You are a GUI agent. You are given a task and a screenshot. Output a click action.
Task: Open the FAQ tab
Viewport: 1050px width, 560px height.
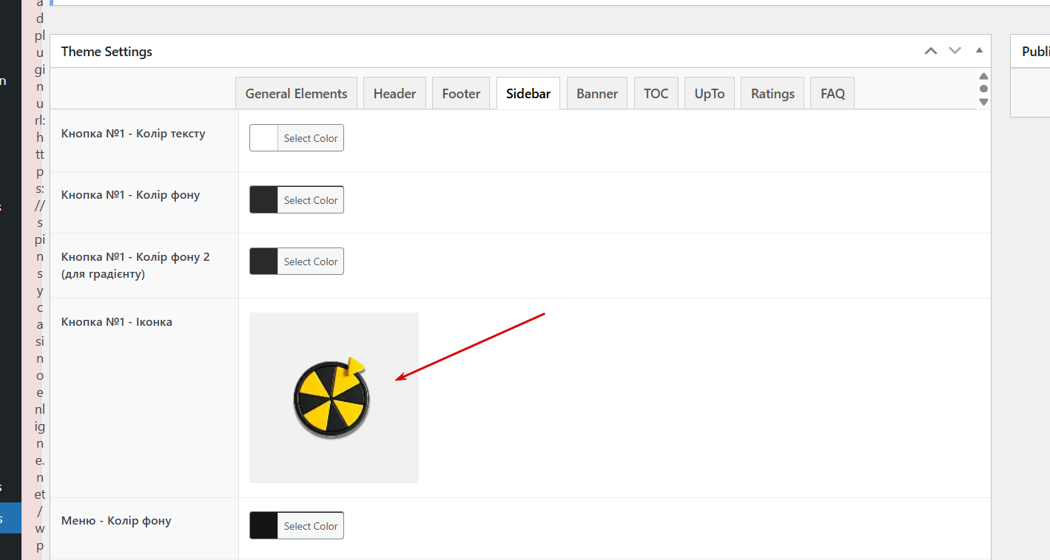tap(832, 93)
